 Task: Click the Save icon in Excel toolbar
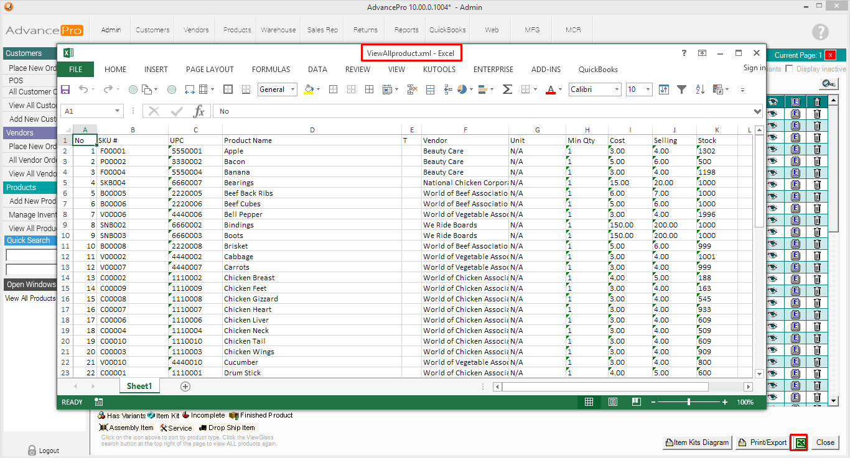pyautogui.click(x=65, y=89)
